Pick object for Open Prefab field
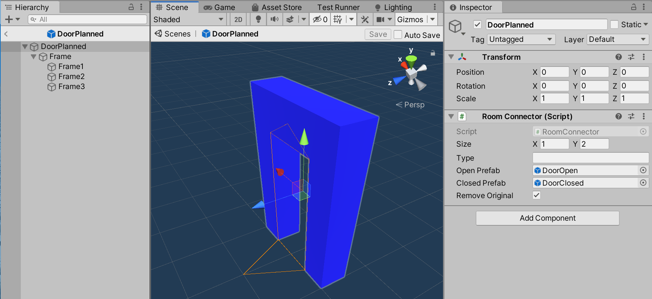Viewport: 652px width, 299px height. tap(643, 170)
